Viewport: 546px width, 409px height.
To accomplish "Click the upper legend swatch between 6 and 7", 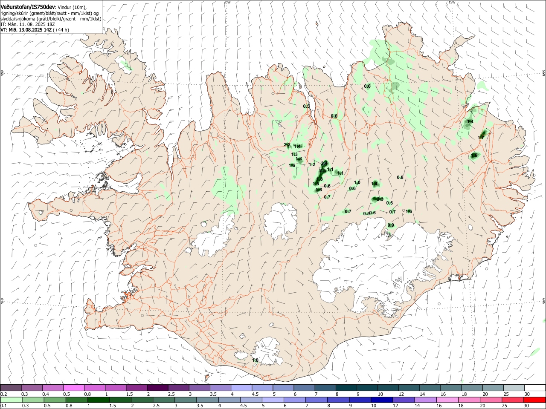I will point(304,388).
